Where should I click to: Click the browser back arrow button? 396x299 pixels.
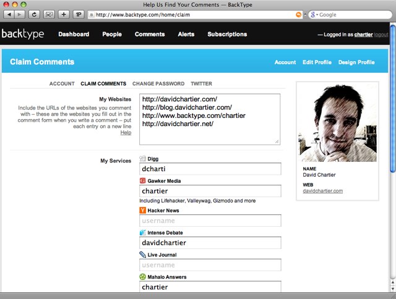point(9,15)
